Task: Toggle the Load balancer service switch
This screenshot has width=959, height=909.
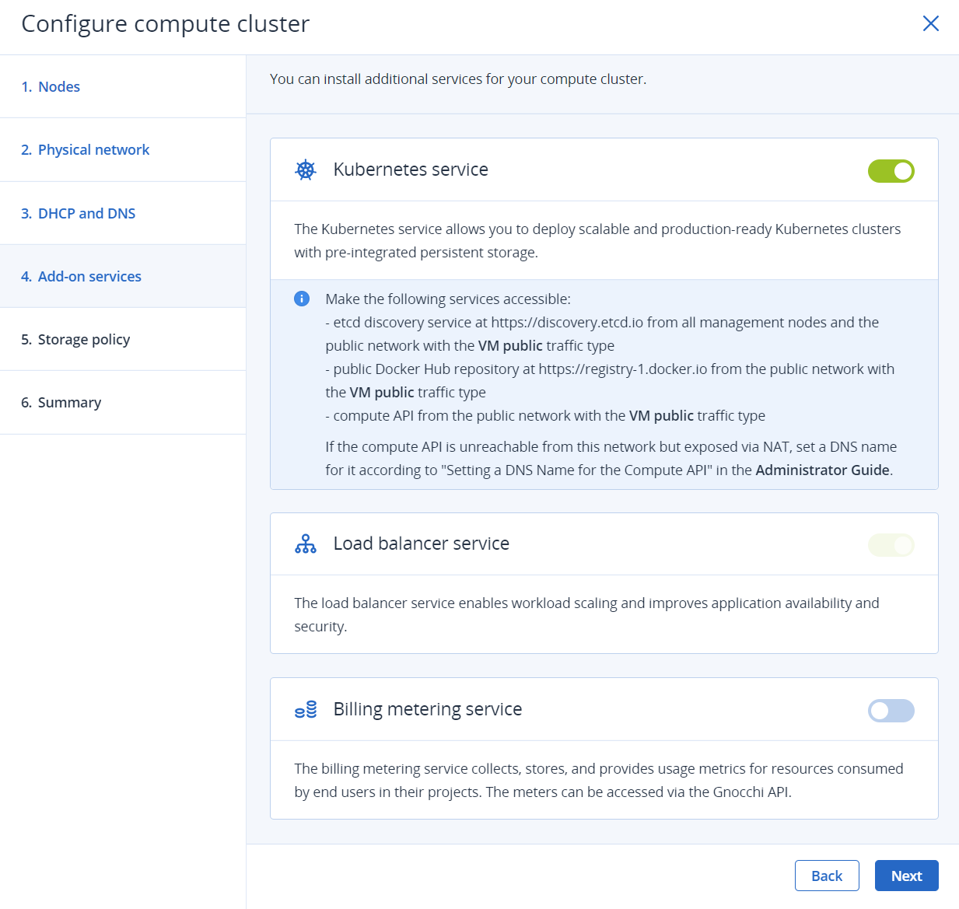Action: (x=891, y=545)
